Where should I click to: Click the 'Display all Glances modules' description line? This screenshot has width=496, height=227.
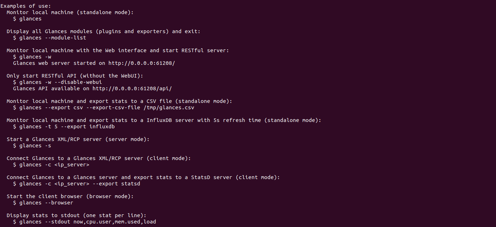pos(104,31)
